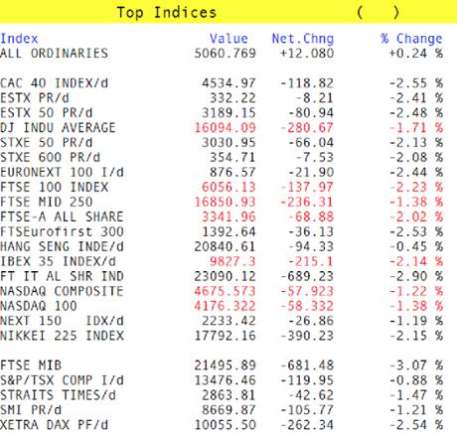Open the NEXT 150 IDX/d row
Screen dimensions: 457x434
click(x=222, y=321)
